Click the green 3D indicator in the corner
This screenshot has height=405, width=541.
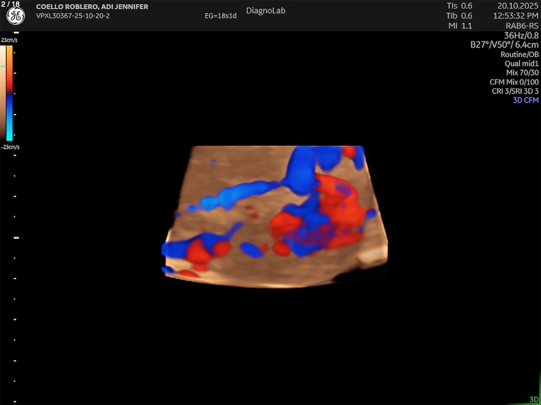(534, 399)
